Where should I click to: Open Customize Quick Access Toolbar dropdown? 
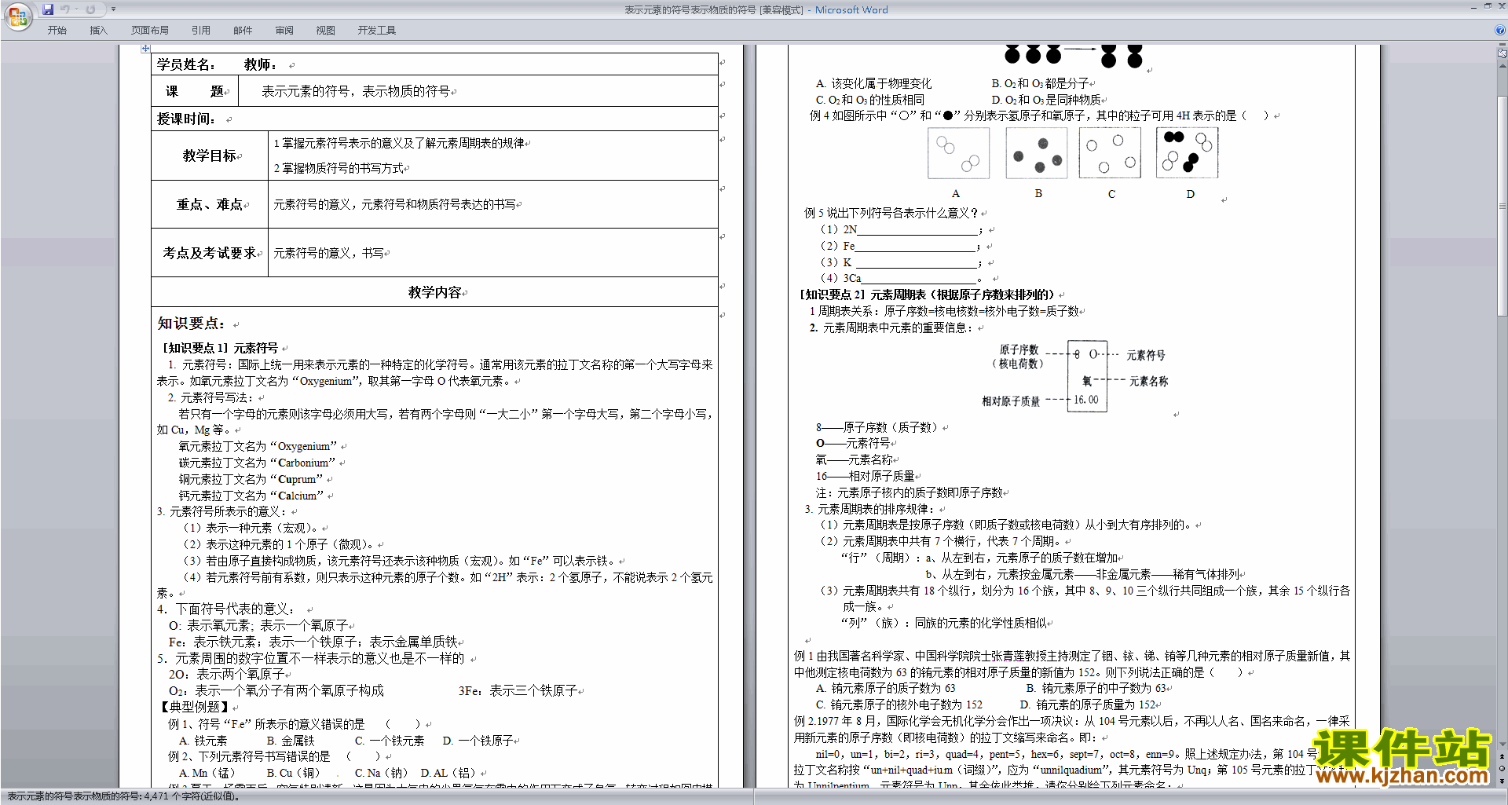tap(113, 9)
